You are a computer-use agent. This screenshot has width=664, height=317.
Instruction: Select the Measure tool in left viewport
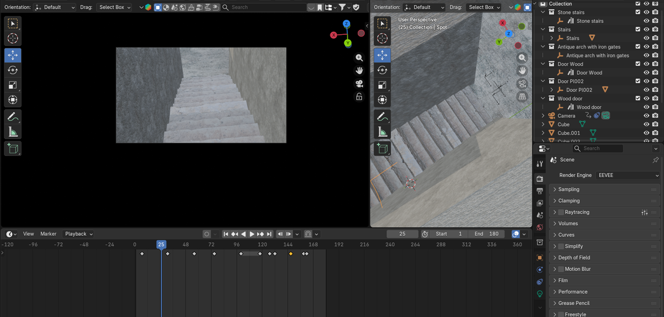(x=13, y=132)
